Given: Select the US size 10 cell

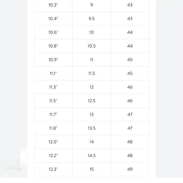Looking at the screenshot, I should [x=91, y=32].
